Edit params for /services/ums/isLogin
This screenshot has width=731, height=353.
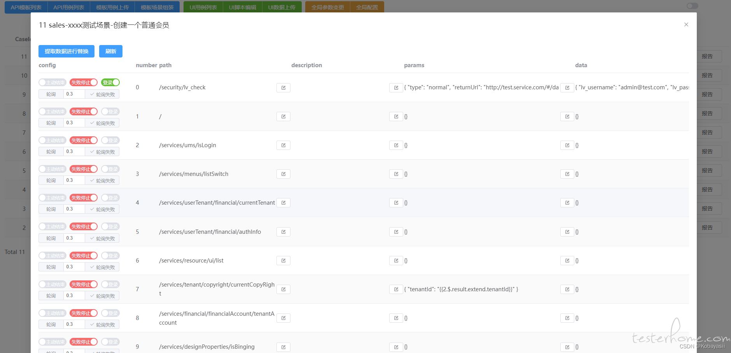click(x=396, y=145)
